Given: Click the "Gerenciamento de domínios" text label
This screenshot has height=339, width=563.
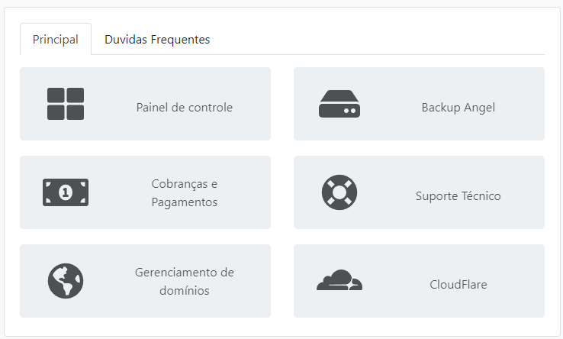Looking at the screenshot, I should (185, 282).
